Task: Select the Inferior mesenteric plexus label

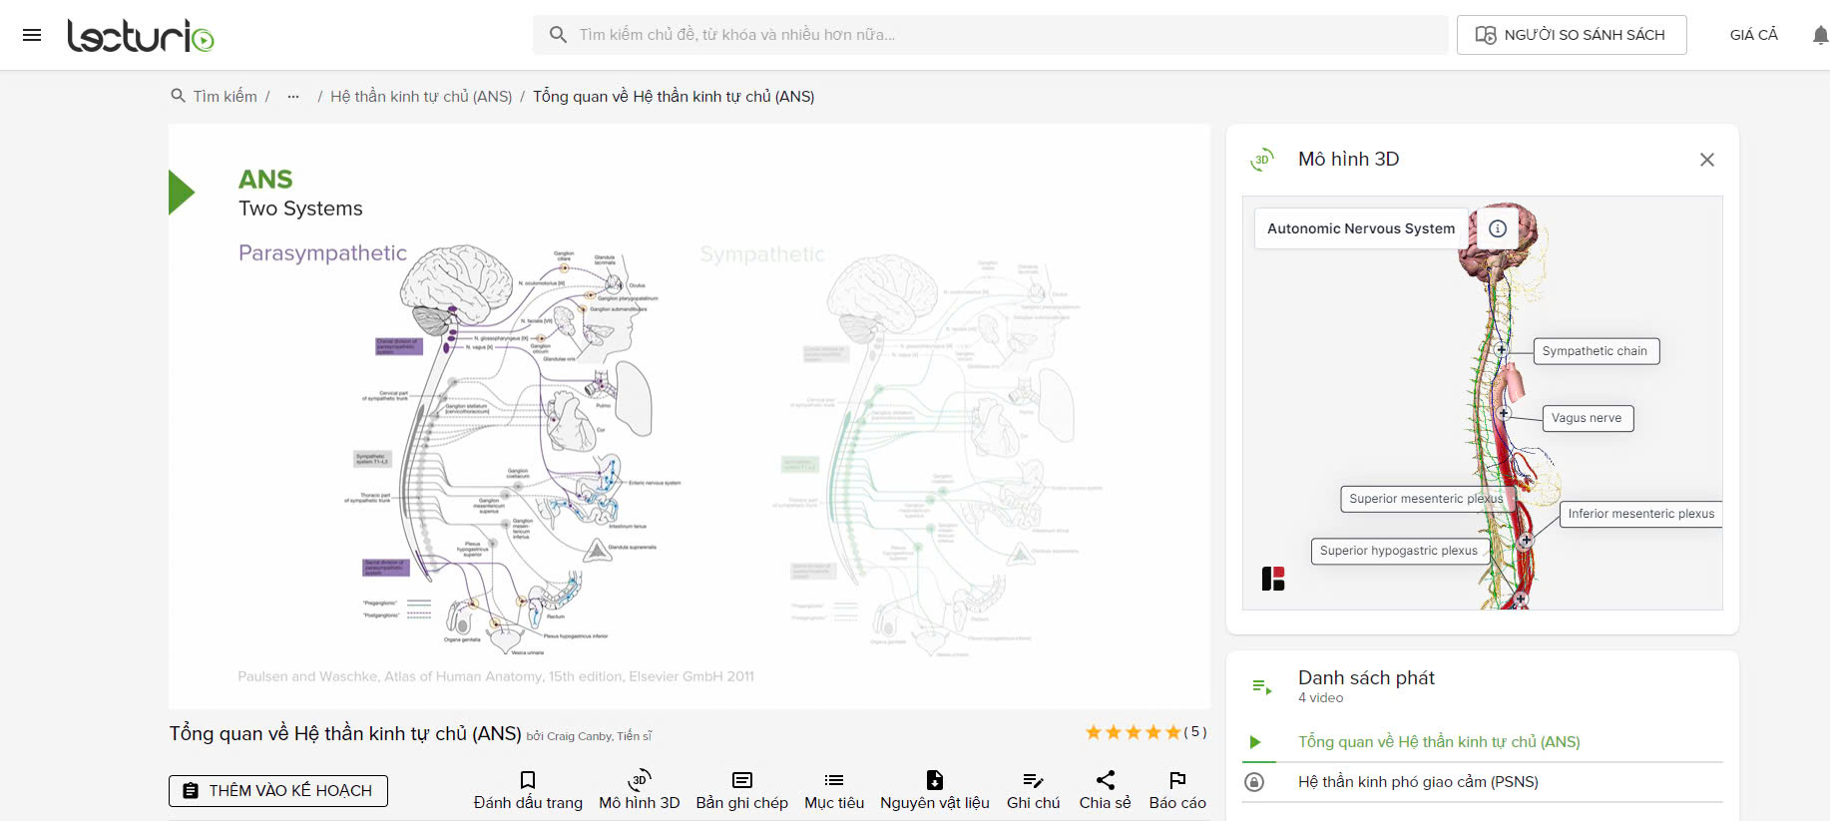Action: [x=1640, y=514]
